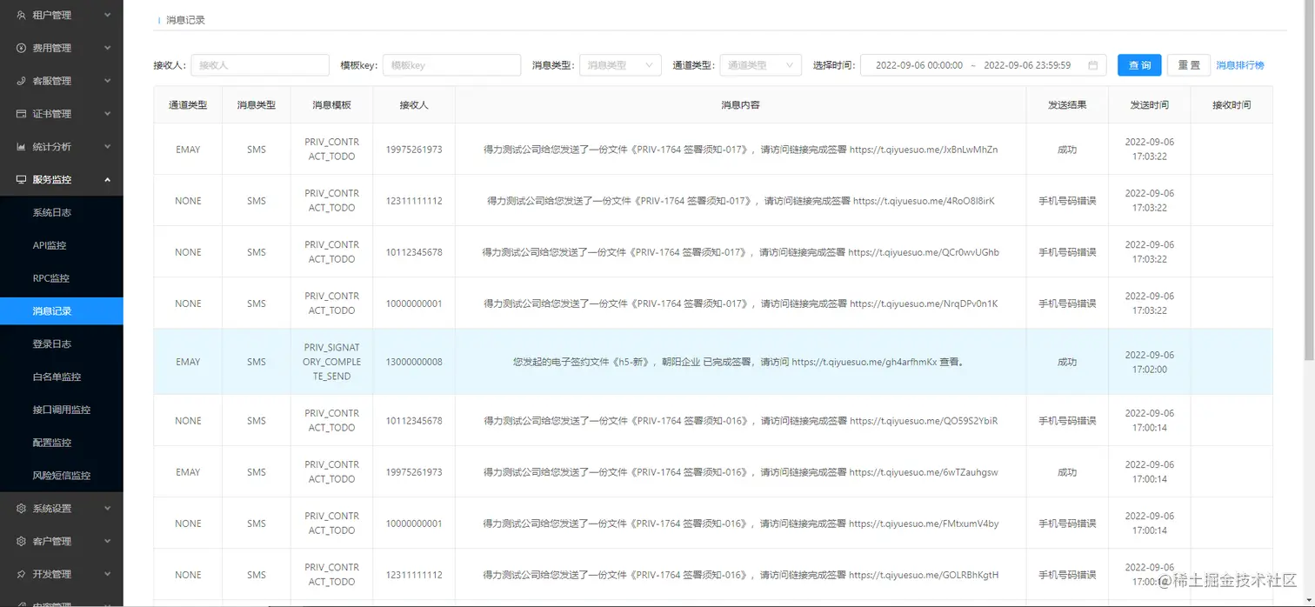1315x607 pixels.
Task: Click send time 2022-09-06 17:02:00
Action: pos(1150,362)
